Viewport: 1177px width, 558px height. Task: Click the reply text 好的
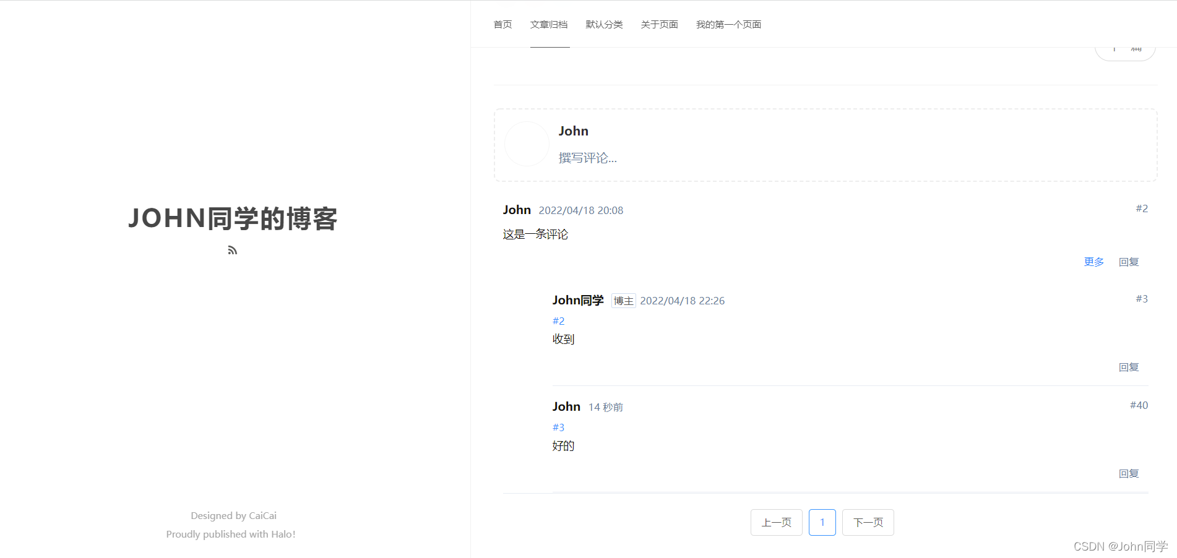click(563, 446)
